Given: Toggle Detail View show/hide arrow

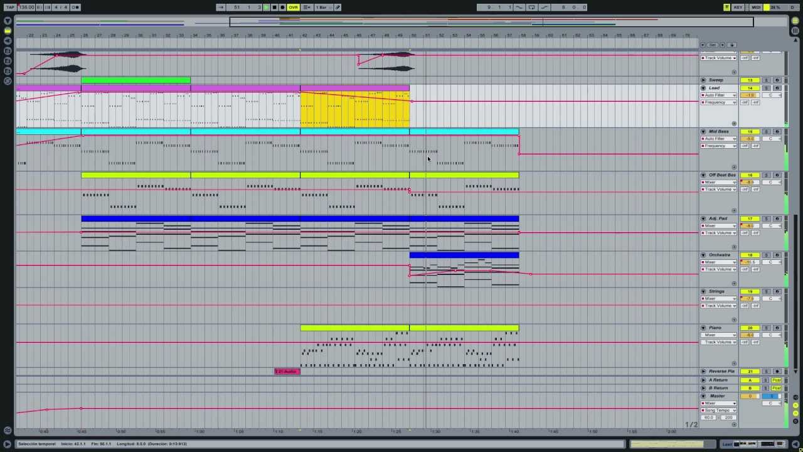Looking at the screenshot, I should tap(795, 444).
